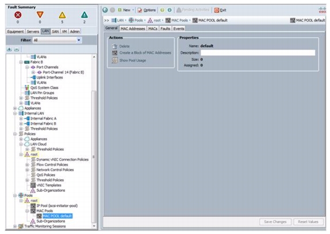Click the navigation tree vertical scrollbar
The height and width of the screenshot is (234, 330).
click(x=94, y=157)
